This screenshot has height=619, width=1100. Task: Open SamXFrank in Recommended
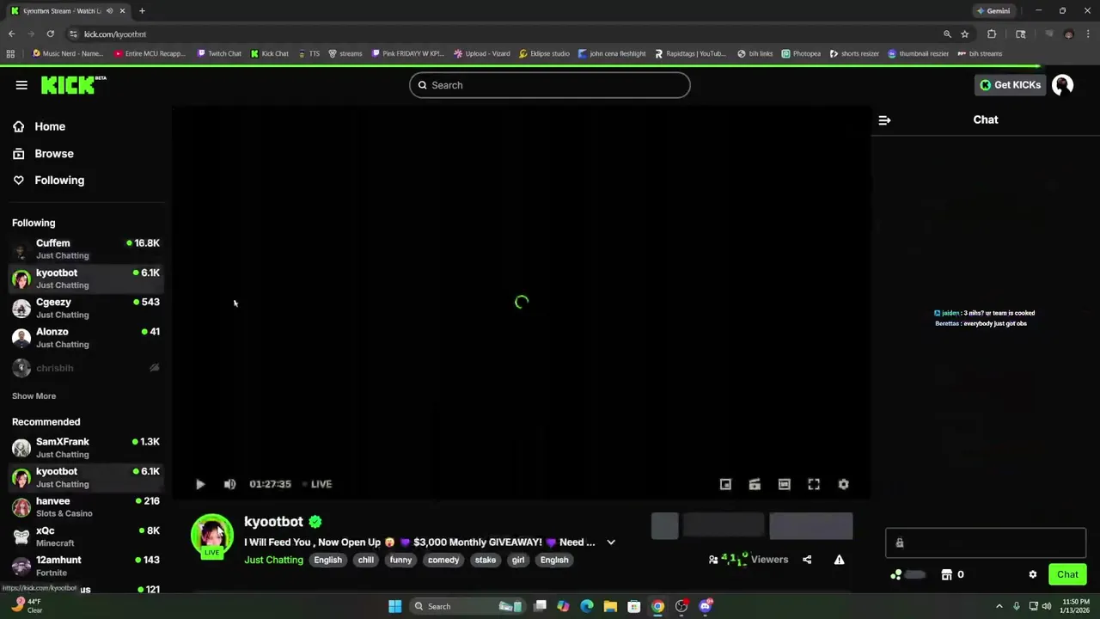pos(86,448)
